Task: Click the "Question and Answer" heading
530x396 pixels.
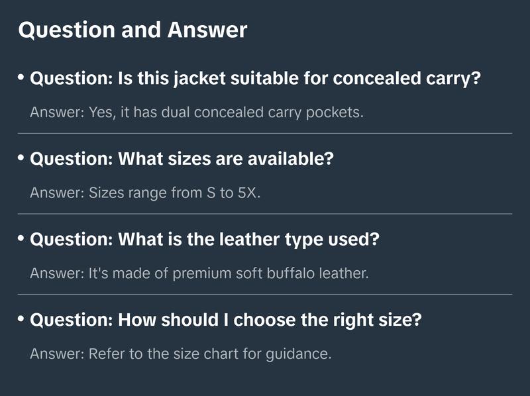Action: 132,30
